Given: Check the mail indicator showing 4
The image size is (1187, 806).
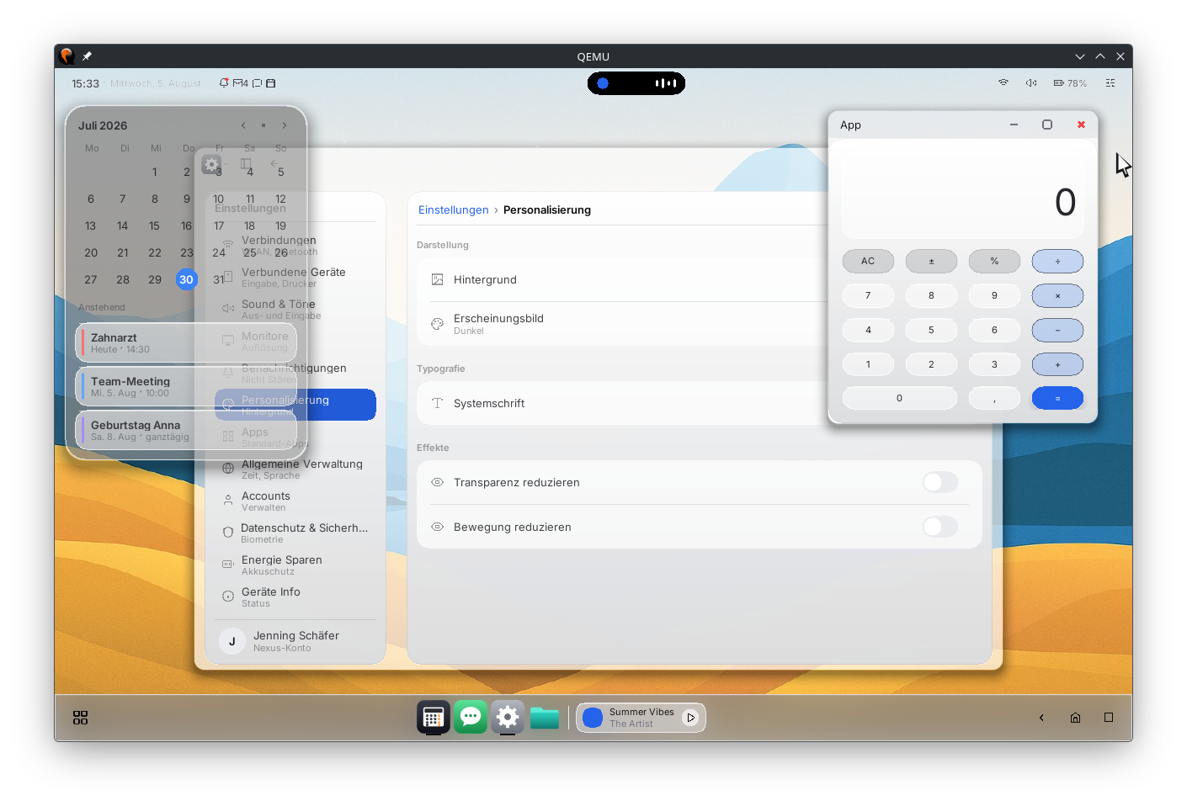Looking at the screenshot, I should [x=240, y=83].
